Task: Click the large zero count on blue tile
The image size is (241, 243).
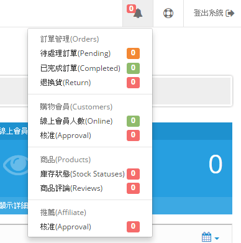Action: click(x=216, y=164)
